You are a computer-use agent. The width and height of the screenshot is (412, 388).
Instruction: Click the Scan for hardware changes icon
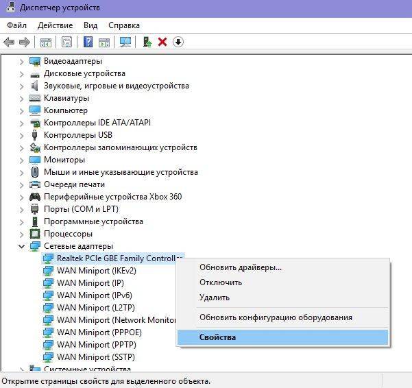(125, 42)
